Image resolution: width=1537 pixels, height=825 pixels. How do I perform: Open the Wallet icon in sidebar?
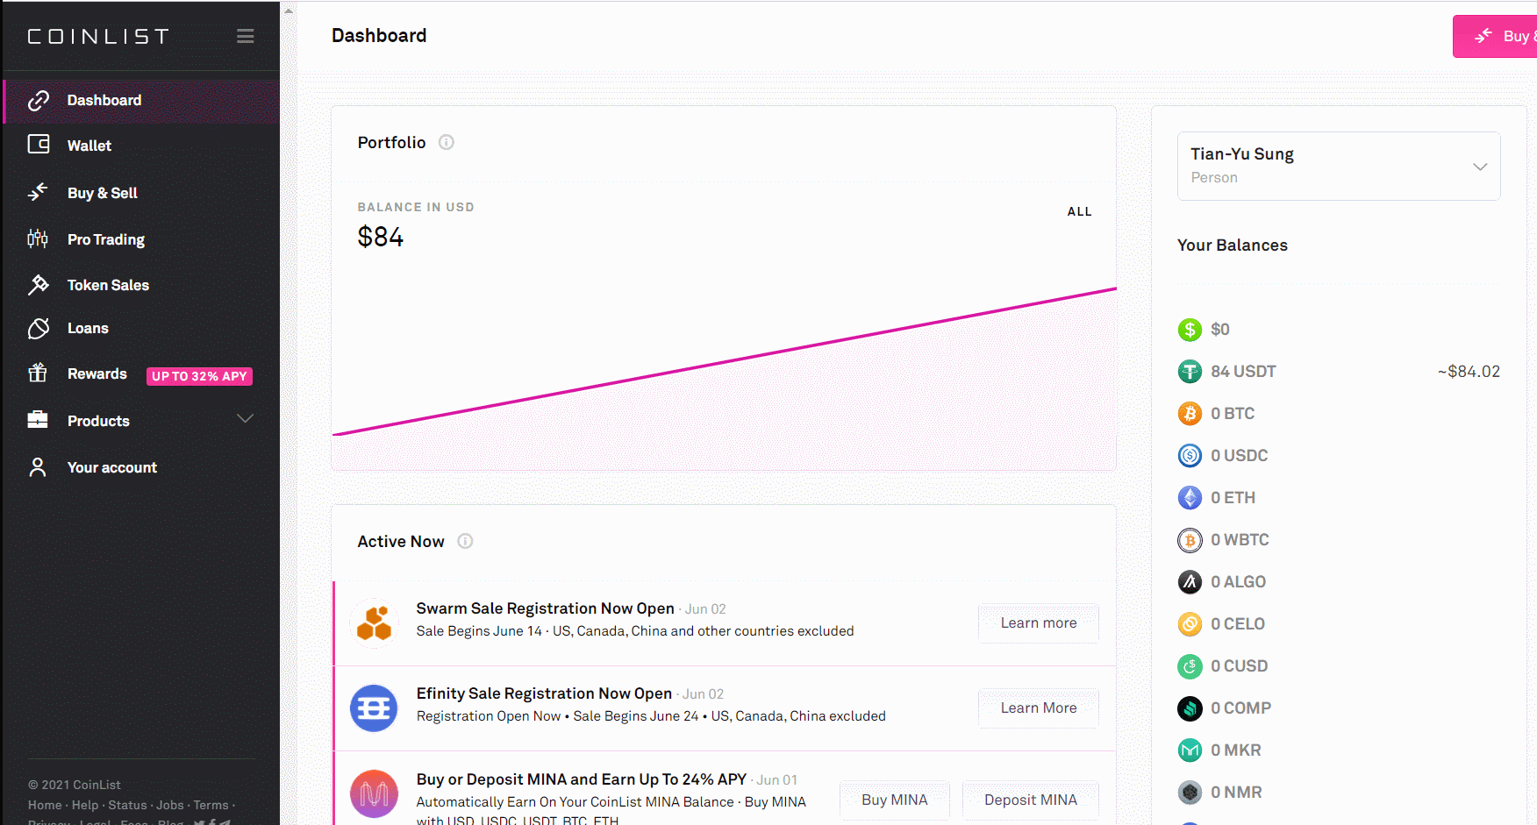click(39, 145)
